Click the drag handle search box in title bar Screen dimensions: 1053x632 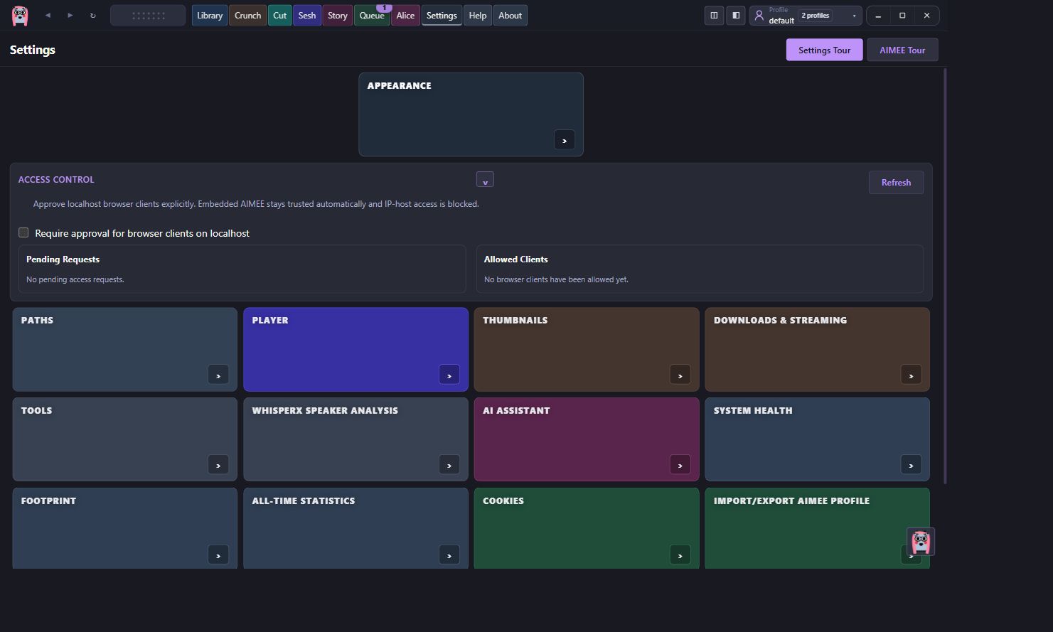click(x=148, y=15)
